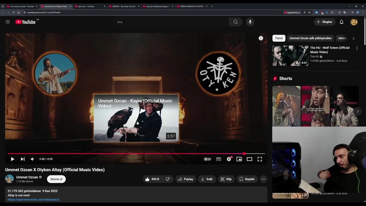Select the Tümü filter chip
Image resolution: width=366 pixels, height=206 pixels.
coord(279,38)
